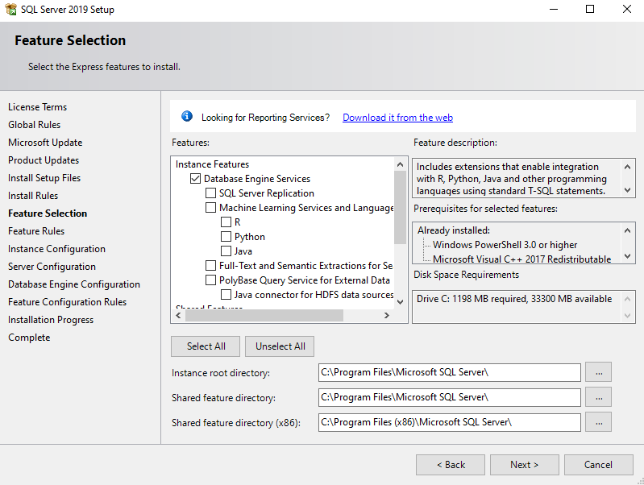Click the Unselect All button

280,346
